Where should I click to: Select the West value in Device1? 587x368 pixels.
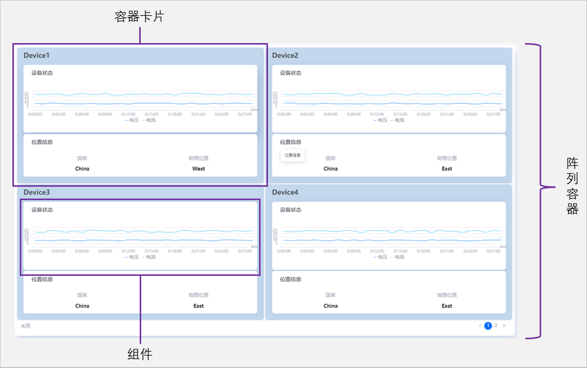(198, 169)
